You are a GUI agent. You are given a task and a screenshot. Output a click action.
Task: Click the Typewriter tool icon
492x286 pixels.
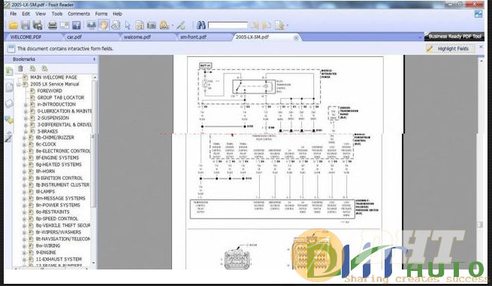point(164,25)
